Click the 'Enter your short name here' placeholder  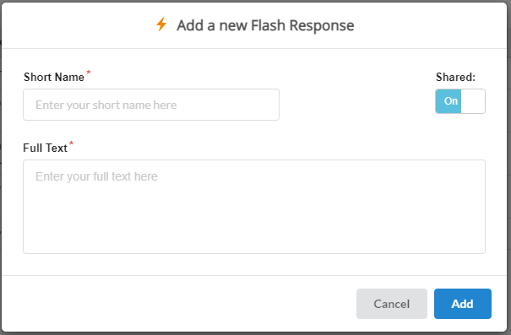click(x=106, y=105)
